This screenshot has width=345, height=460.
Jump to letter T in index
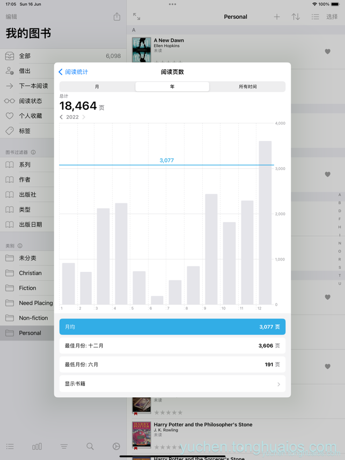340,276
